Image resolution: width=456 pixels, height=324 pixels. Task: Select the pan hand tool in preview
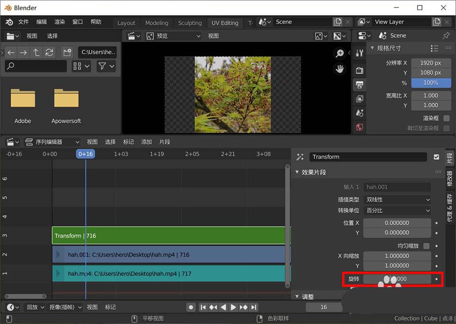tap(339, 69)
